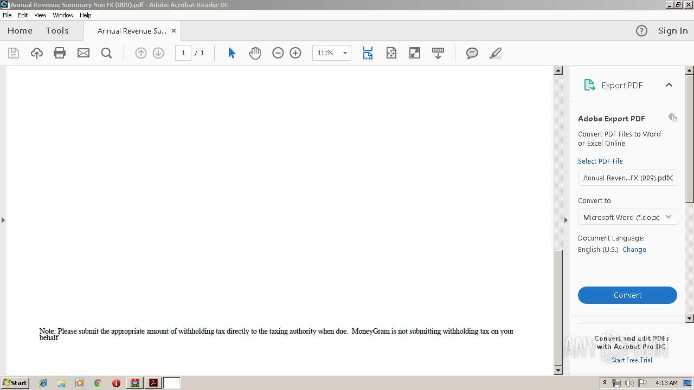Screen dimensions: 694x390
Task: Select the Highlight text pen tool
Action: click(496, 53)
